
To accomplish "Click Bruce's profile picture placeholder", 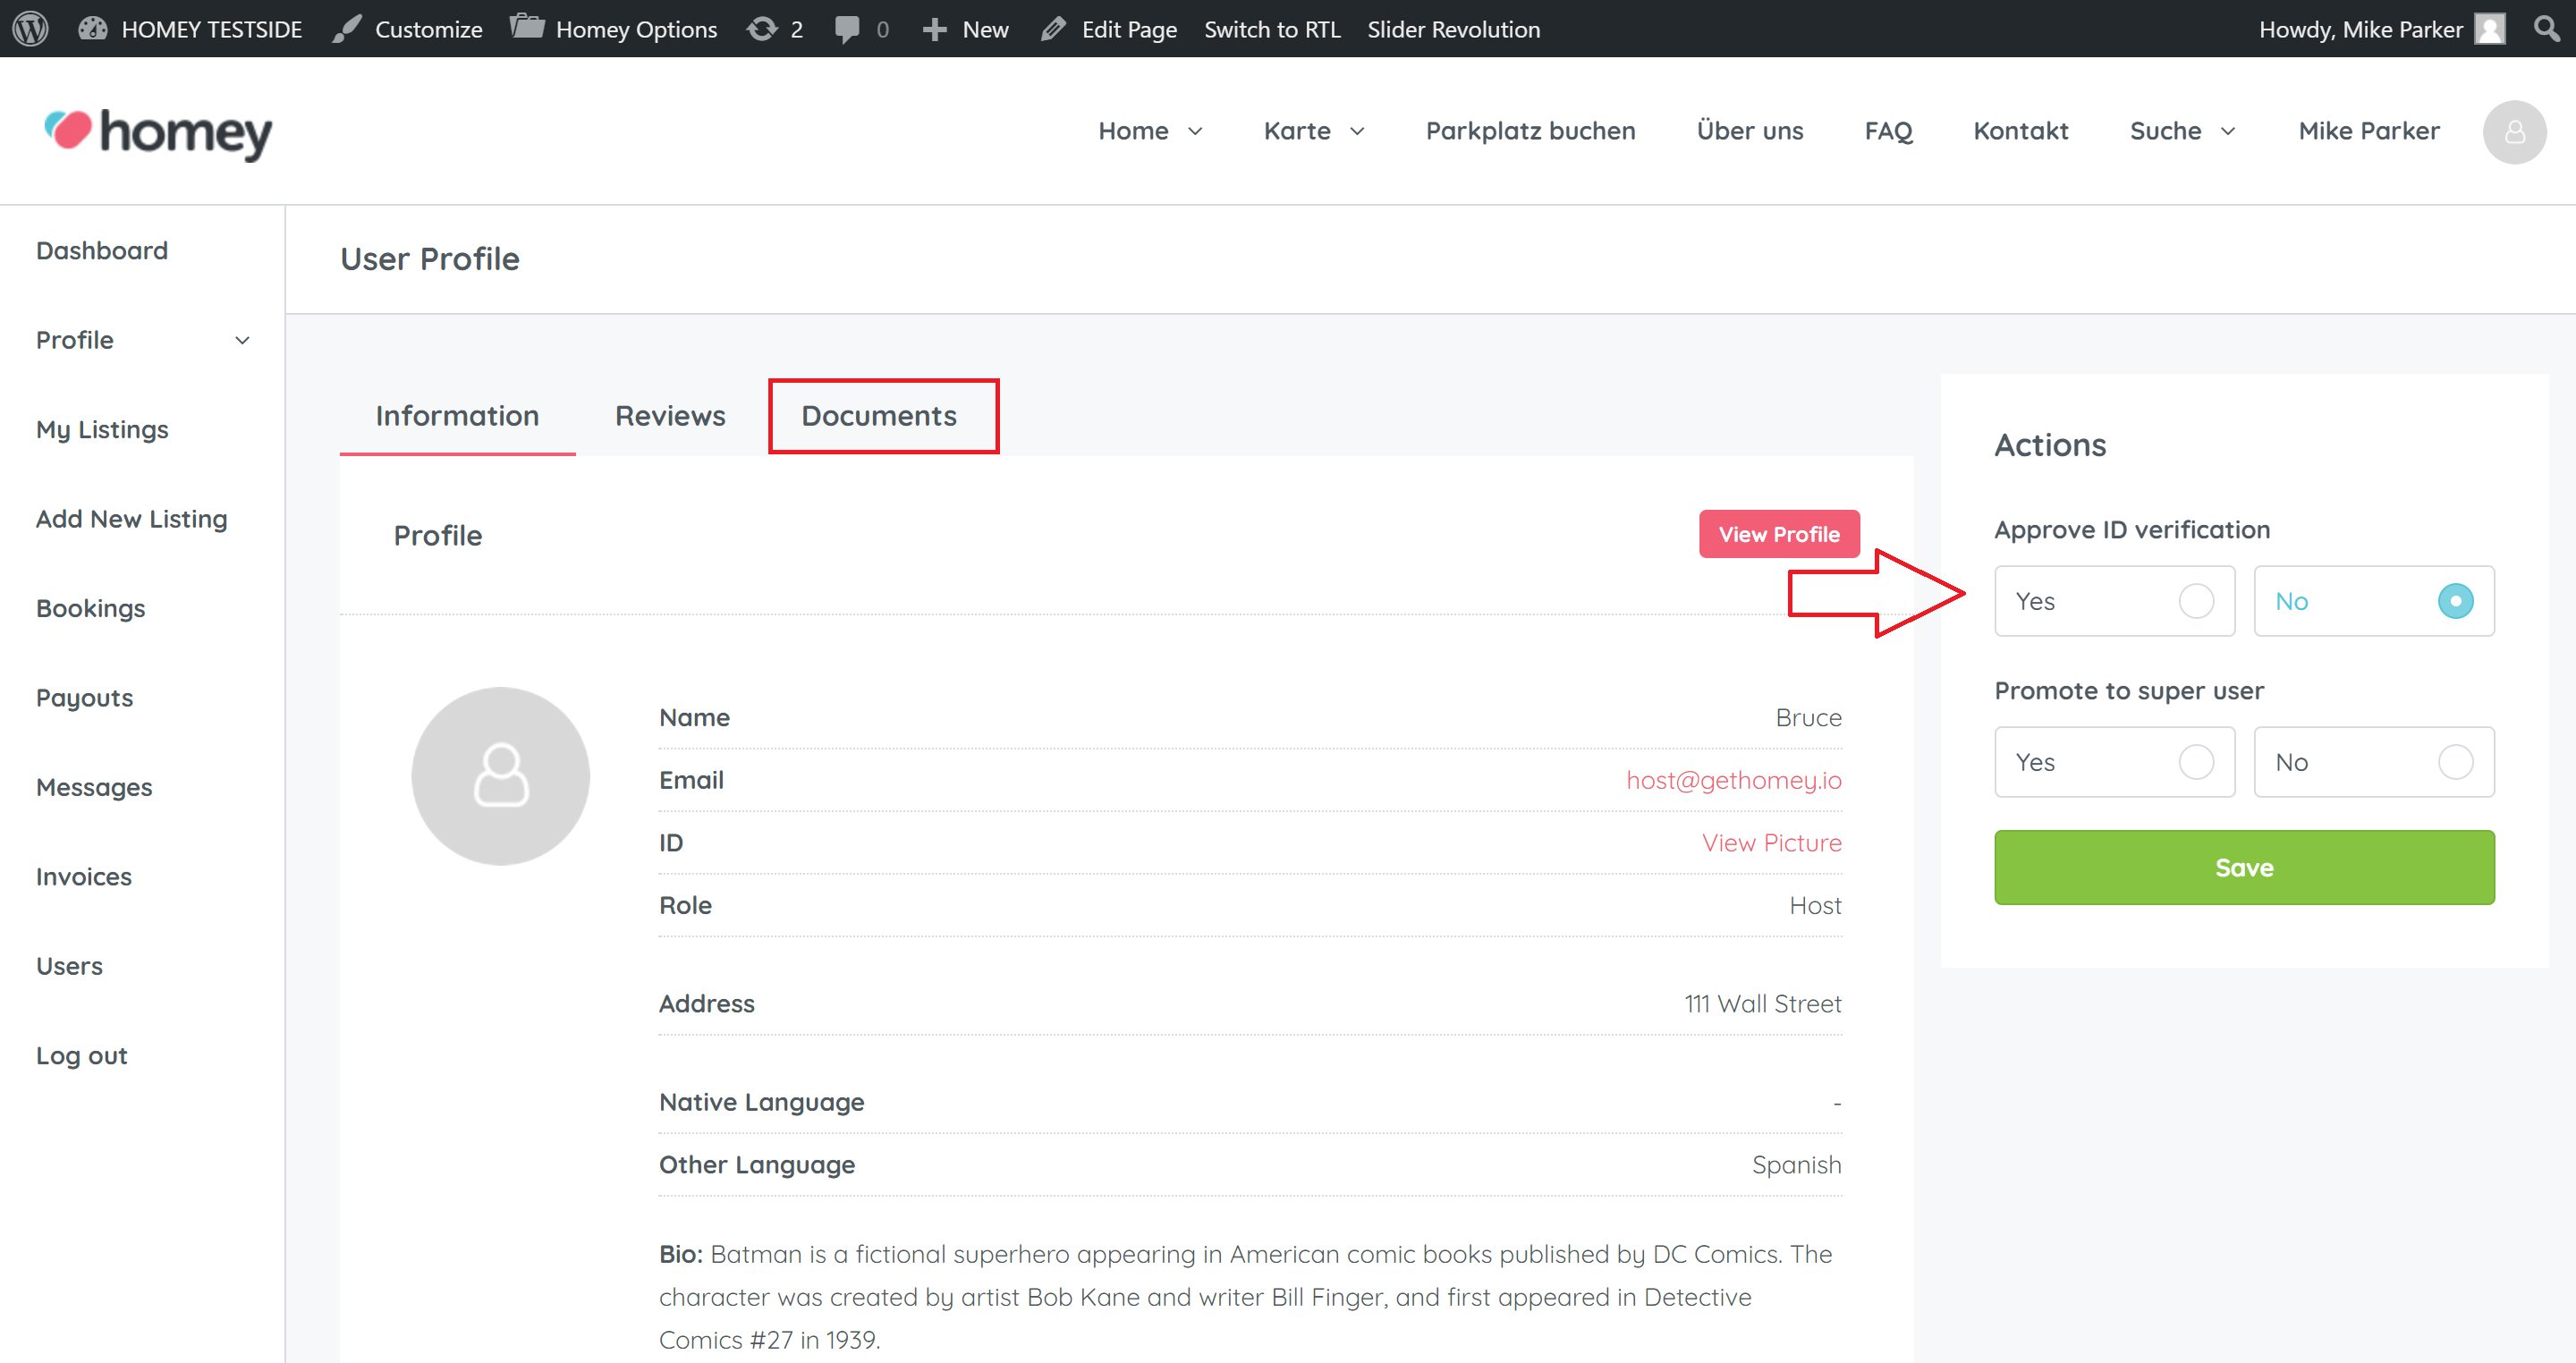I will tap(500, 776).
